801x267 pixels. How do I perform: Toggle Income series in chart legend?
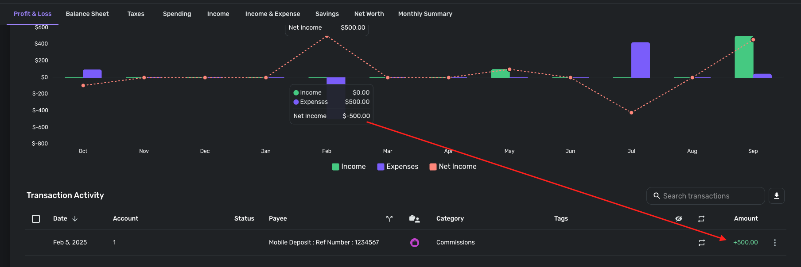(x=349, y=167)
